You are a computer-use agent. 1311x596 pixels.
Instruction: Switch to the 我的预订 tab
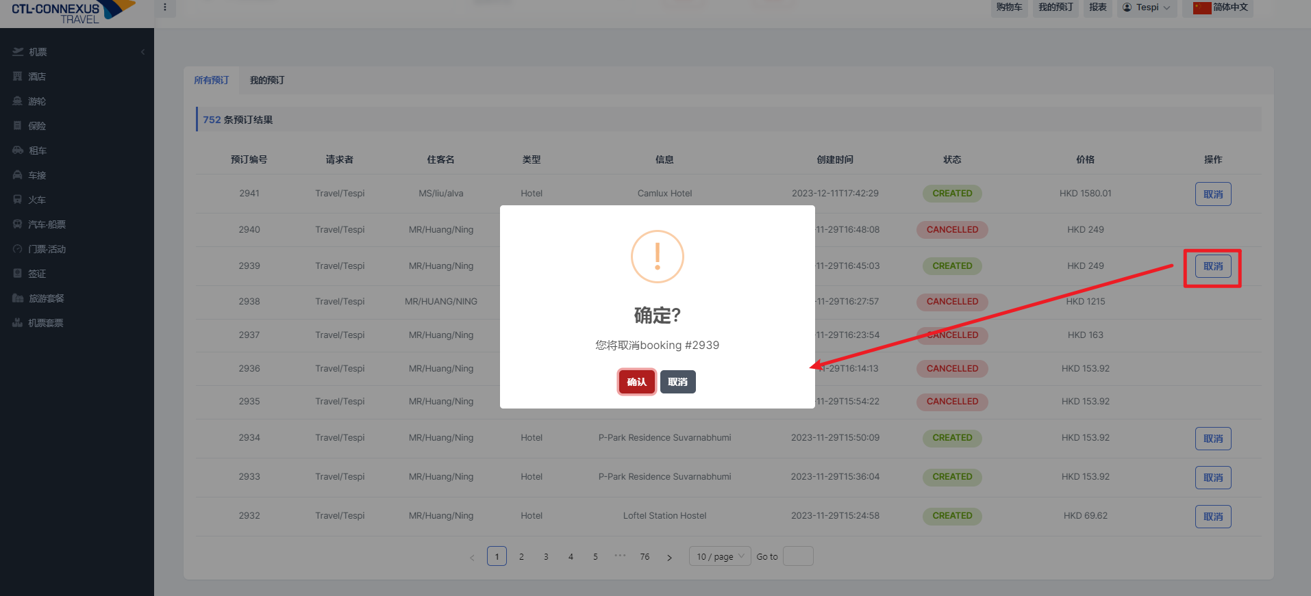click(x=267, y=81)
